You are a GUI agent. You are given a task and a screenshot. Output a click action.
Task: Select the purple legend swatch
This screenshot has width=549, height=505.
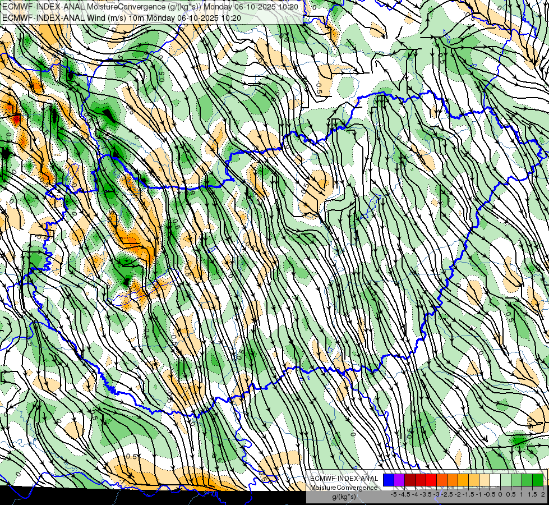[x=399, y=480]
